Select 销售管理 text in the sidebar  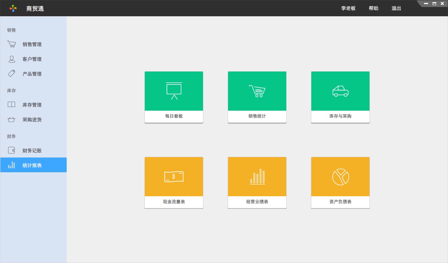pos(32,44)
